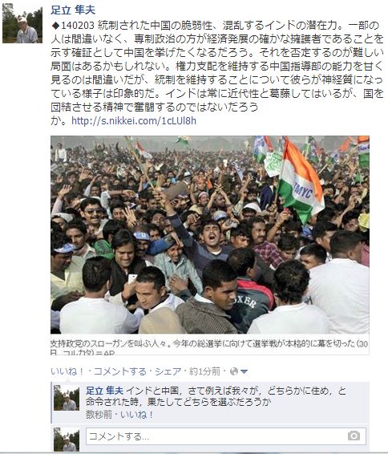The width and height of the screenshot is (388, 454).
Task: Open the audience selector dropdown arrow
Action: point(244,371)
